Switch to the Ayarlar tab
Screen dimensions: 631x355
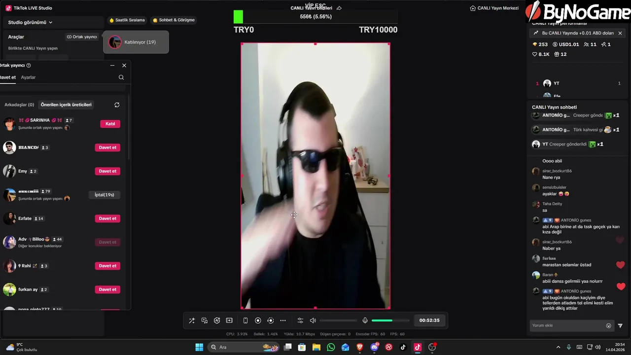(28, 77)
